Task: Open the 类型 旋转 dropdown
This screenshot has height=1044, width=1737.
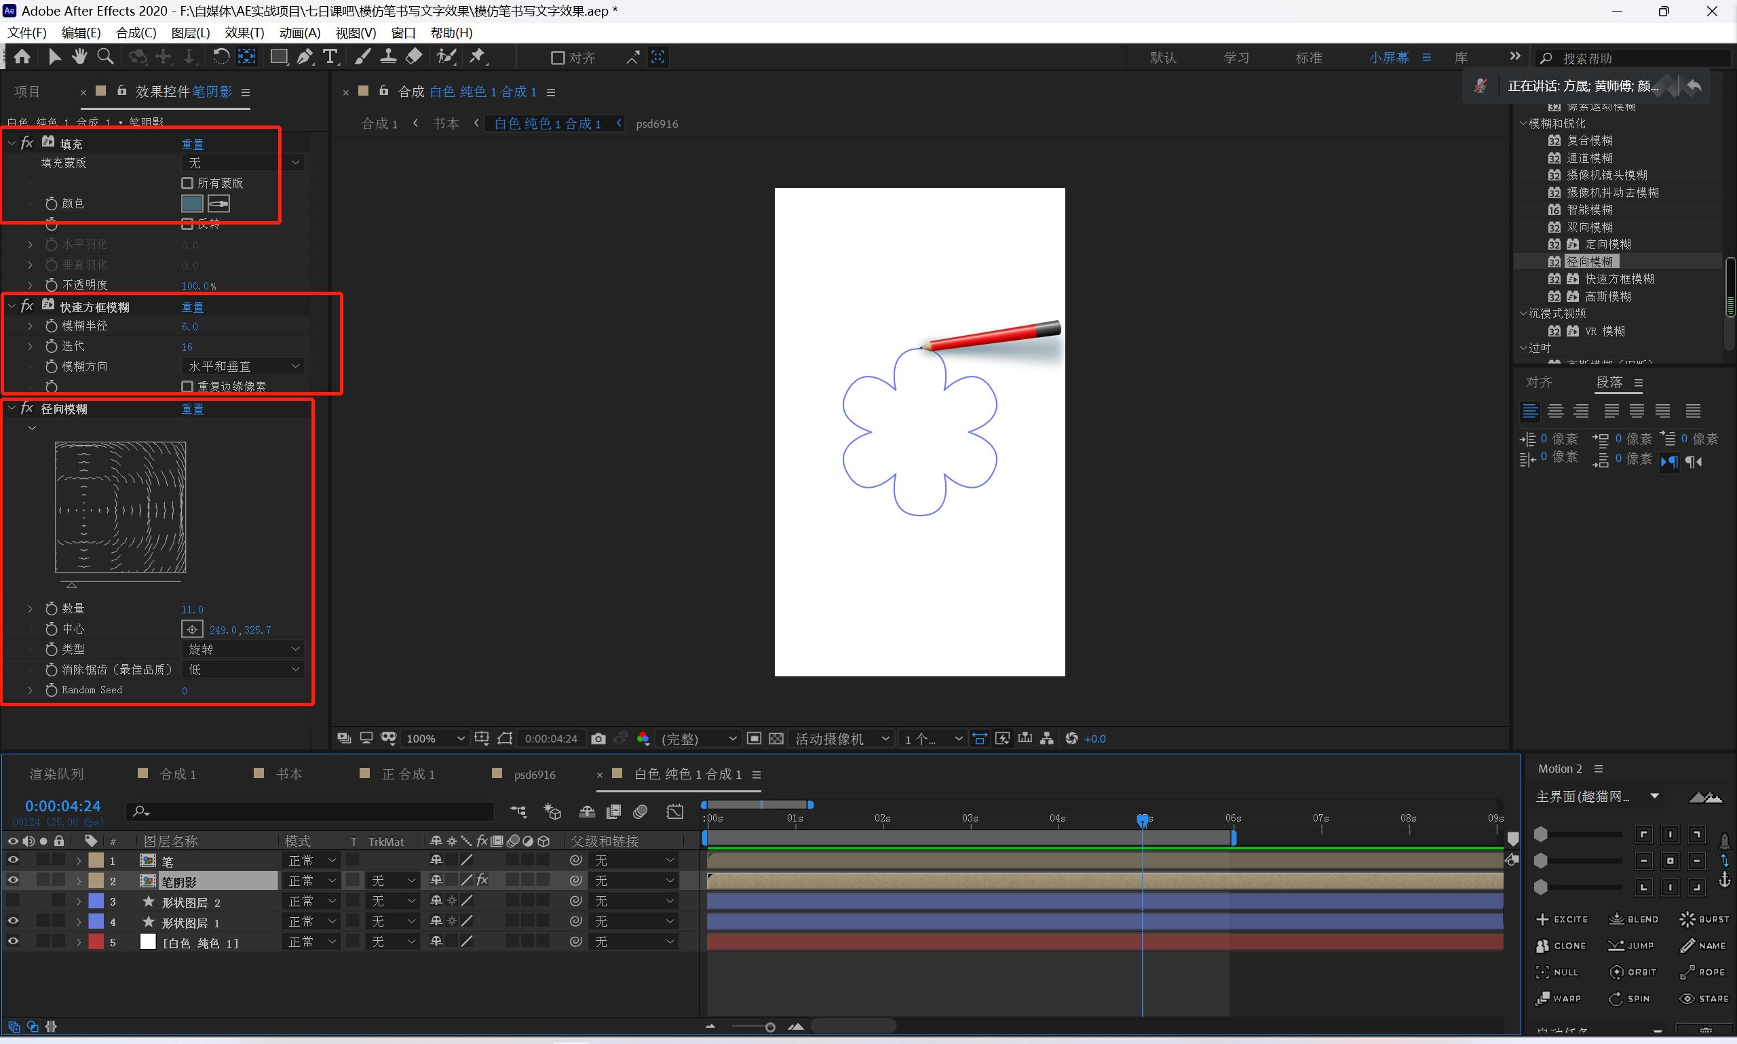Action: (244, 649)
